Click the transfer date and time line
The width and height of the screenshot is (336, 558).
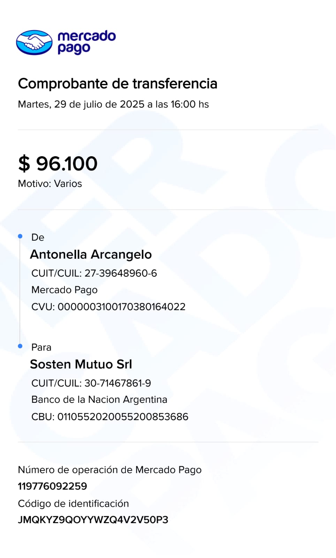[113, 104]
